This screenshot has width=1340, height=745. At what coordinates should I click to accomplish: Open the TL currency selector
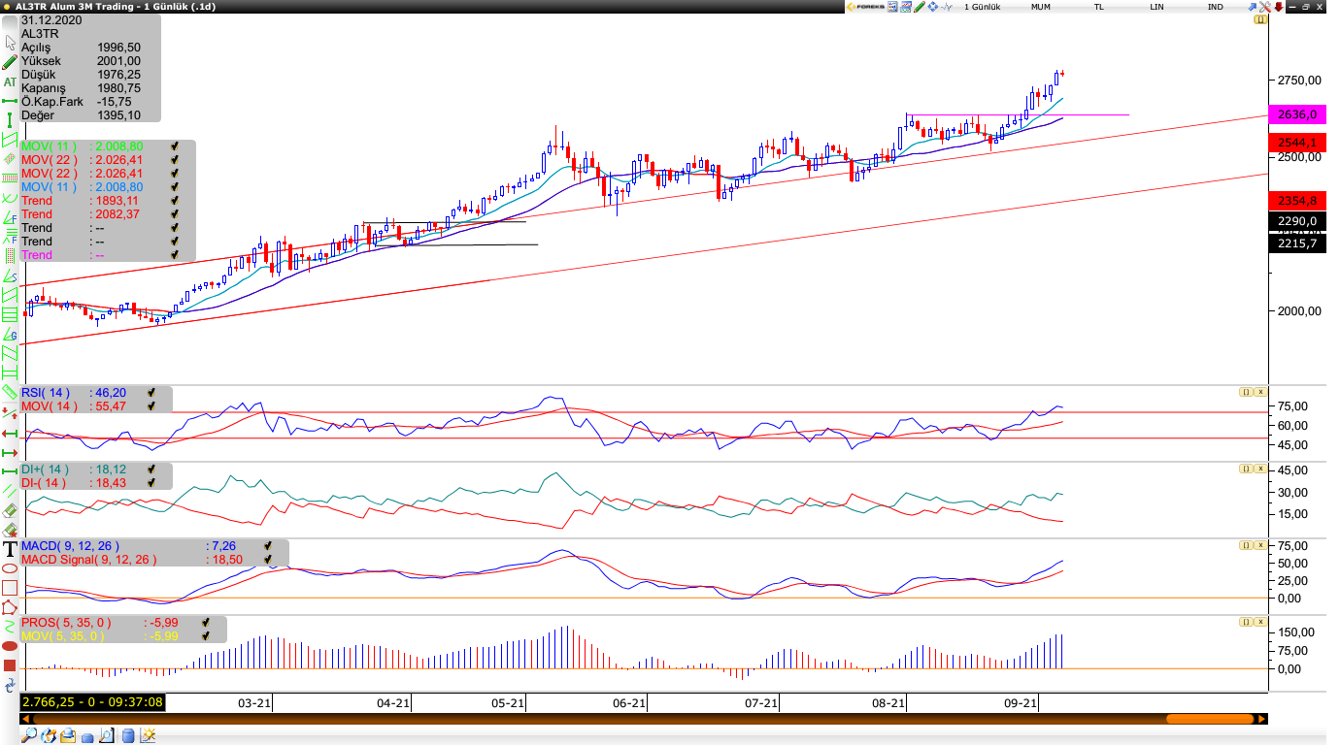point(1099,7)
